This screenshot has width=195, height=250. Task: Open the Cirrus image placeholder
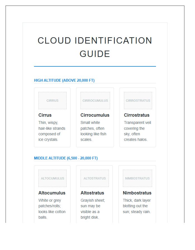52,101
